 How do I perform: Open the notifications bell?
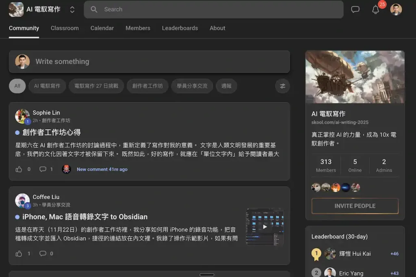(x=376, y=9)
